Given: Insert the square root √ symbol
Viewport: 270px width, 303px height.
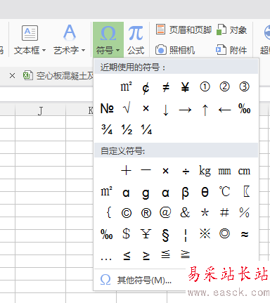Looking at the screenshot, I should coord(127,108).
